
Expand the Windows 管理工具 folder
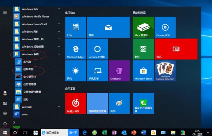coord(37,39)
